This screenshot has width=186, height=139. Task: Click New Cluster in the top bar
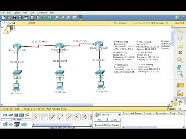(x=120, y=23)
